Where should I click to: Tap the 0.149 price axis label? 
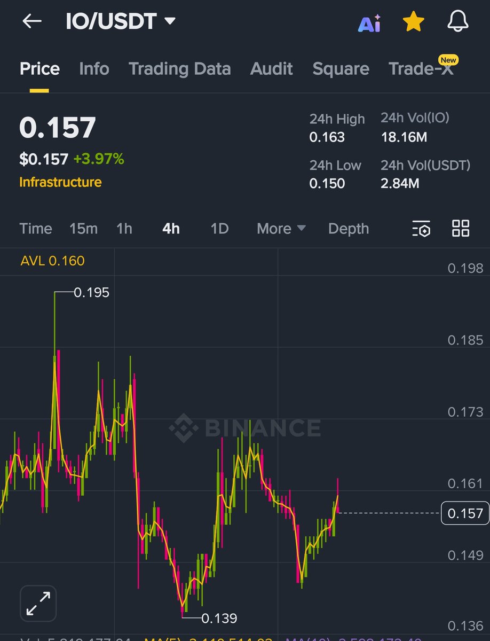tap(465, 556)
